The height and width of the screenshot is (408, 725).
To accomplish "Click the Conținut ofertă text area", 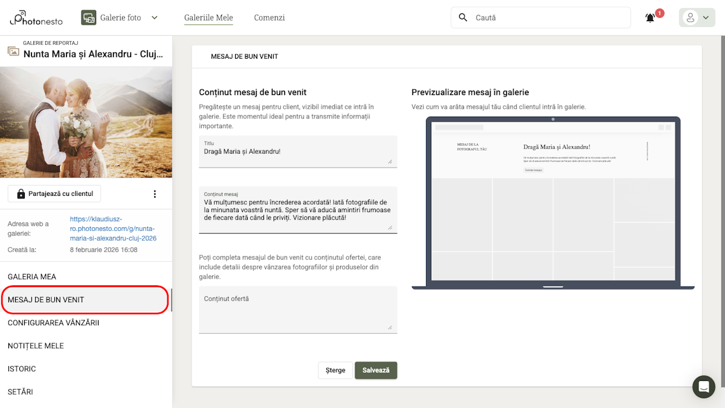I will (298, 309).
